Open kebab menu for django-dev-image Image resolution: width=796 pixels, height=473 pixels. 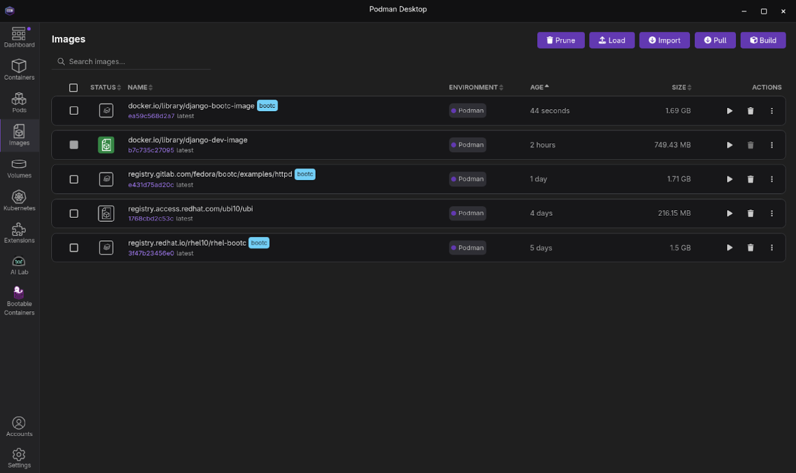click(771, 145)
